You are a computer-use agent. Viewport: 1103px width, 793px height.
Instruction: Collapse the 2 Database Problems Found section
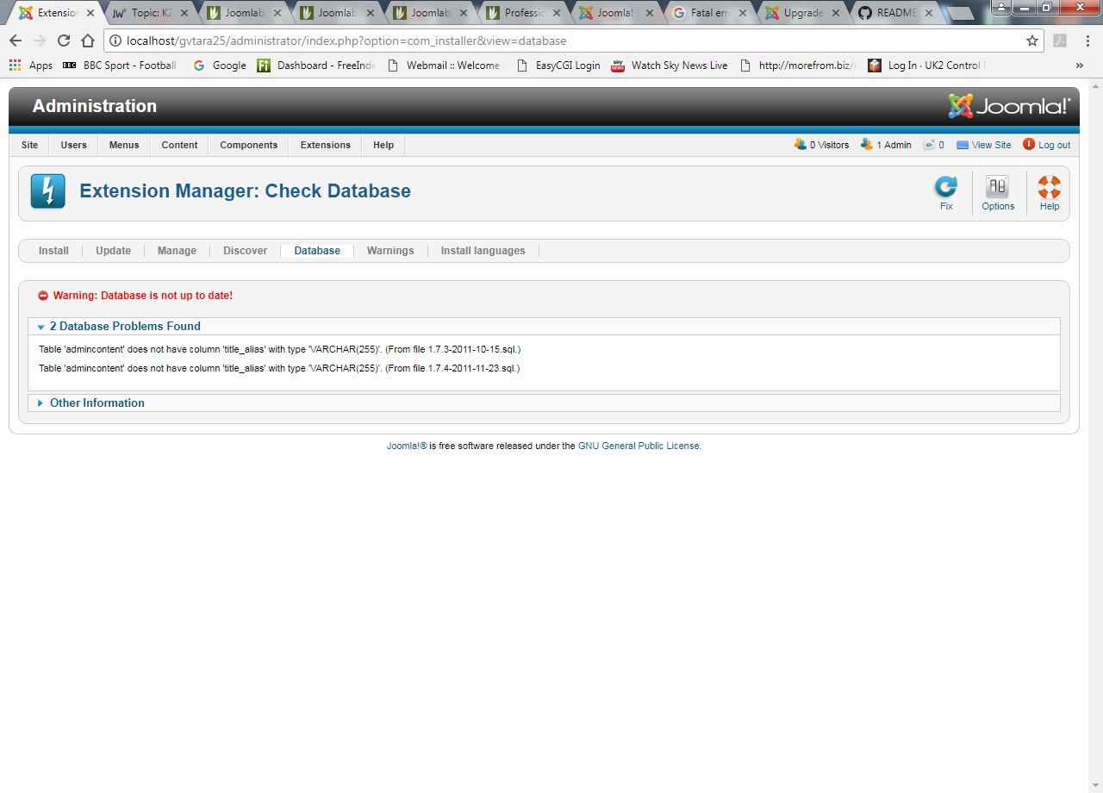click(125, 327)
